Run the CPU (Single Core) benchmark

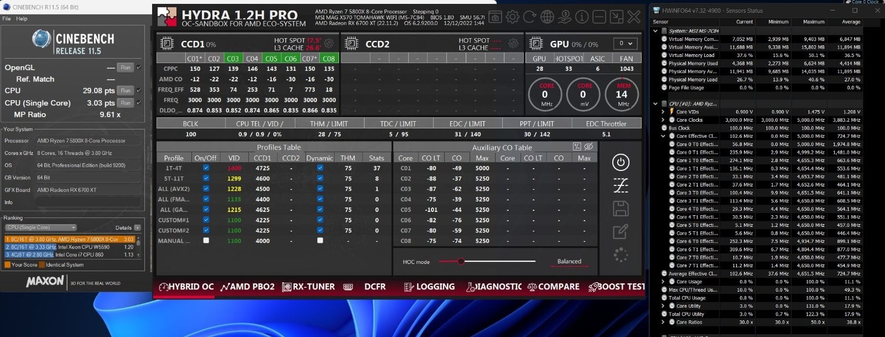pos(126,103)
